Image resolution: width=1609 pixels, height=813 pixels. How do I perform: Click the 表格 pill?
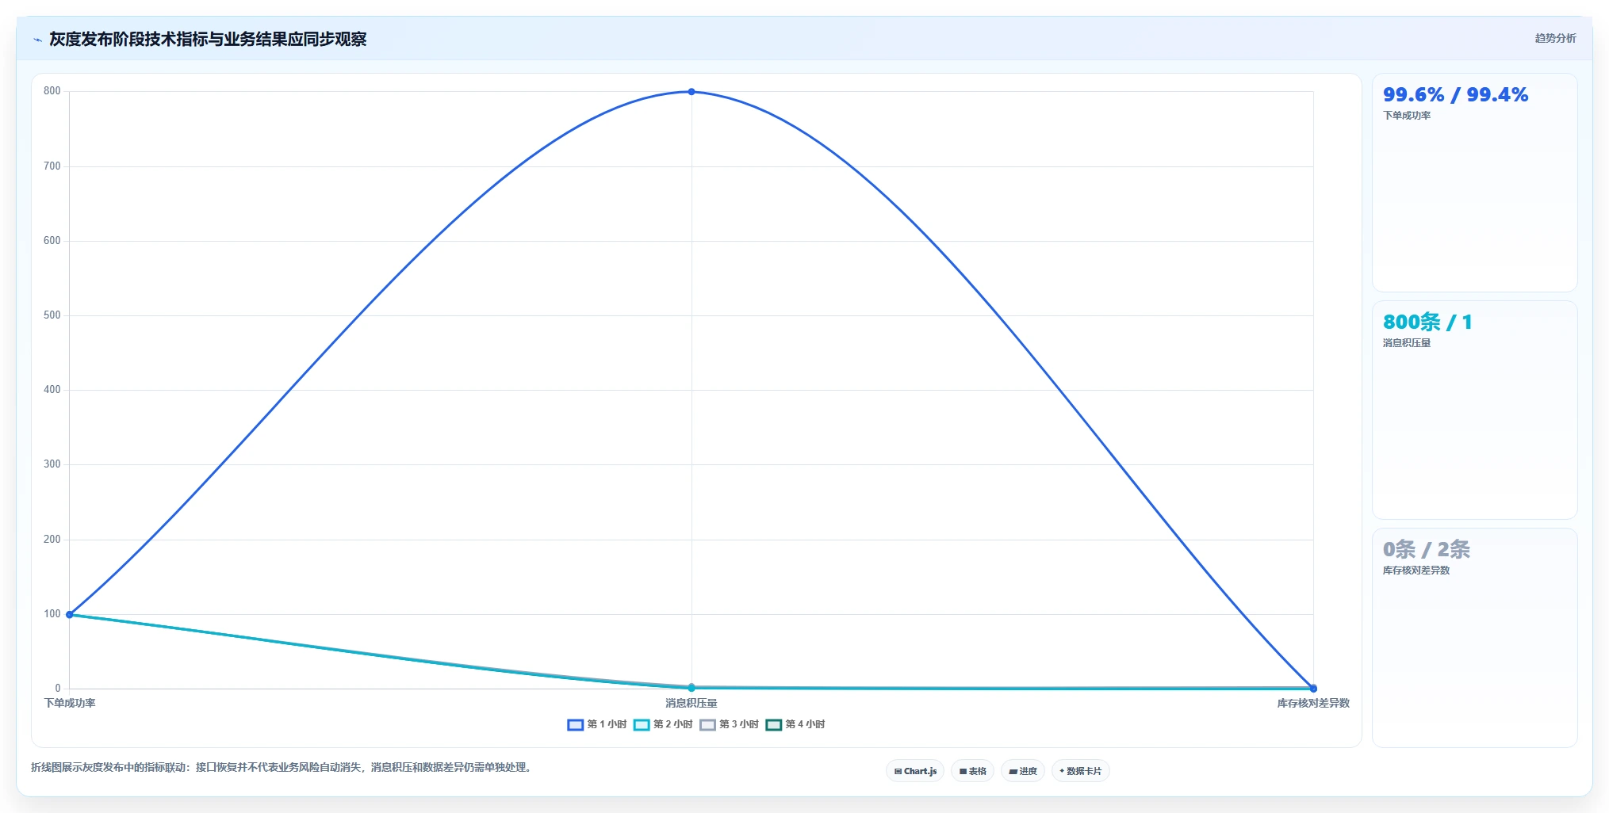[x=972, y=771]
